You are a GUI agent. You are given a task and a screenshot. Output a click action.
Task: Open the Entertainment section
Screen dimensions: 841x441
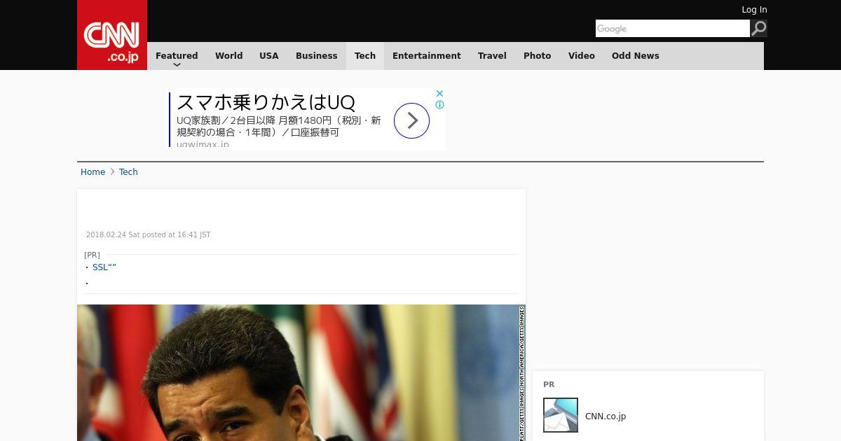[426, 56]
